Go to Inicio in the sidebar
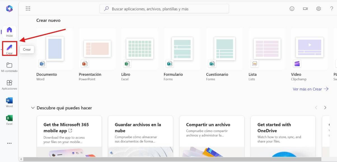This screenshot has height=162, width=337. click(9, 32)
